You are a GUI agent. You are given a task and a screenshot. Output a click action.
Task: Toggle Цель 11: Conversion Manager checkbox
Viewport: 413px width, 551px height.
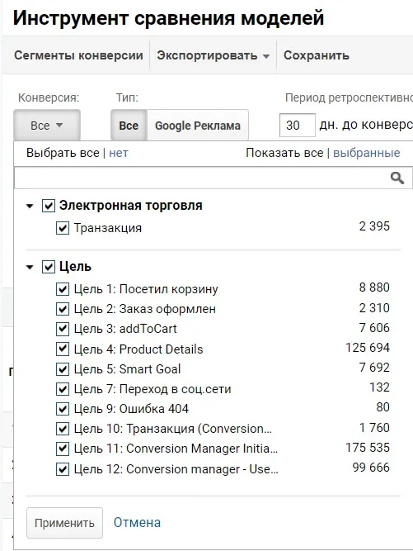click(63, 449)
